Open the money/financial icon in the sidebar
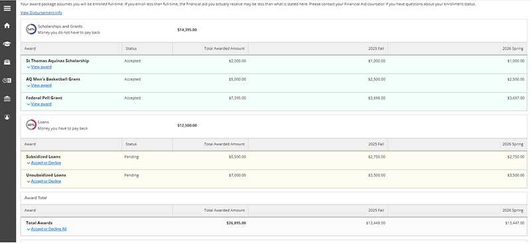Viewport: 531px width, 243px height. [x=7, y=80]
